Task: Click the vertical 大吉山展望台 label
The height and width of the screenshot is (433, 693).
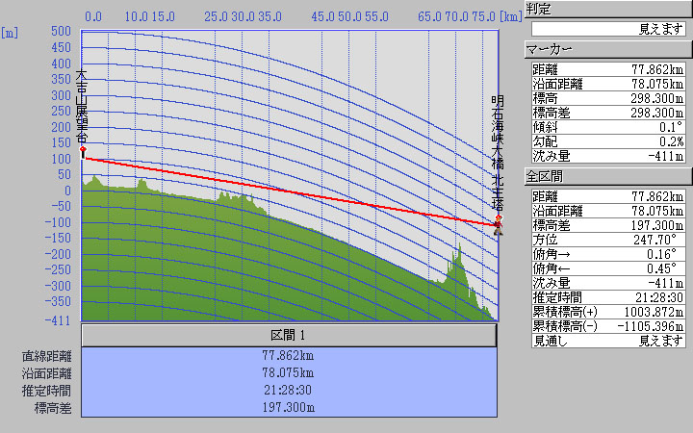Action: (x=82, y=107)
